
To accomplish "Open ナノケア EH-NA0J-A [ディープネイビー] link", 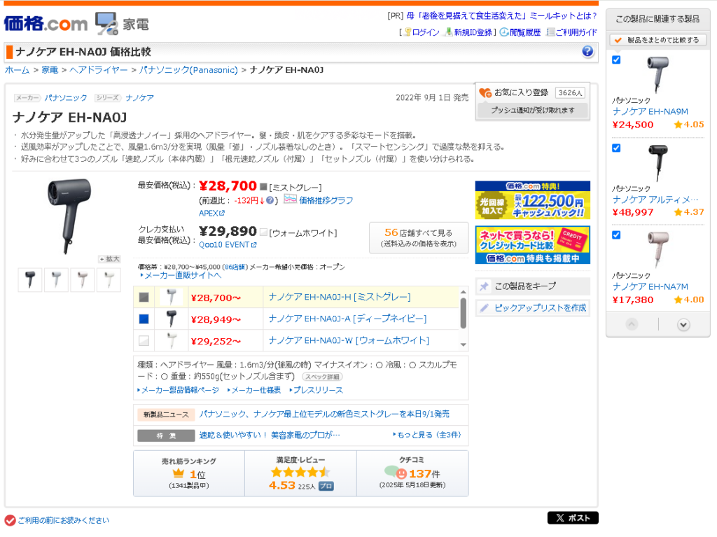I will (347, 319).
